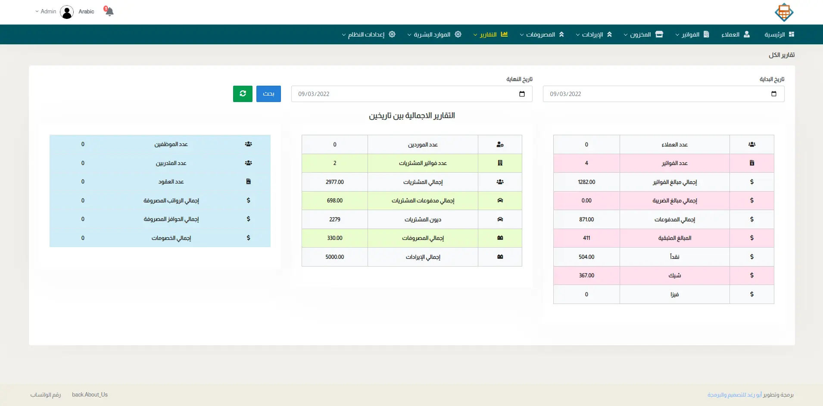Switch language via the Arabic label

pos(86,12)
